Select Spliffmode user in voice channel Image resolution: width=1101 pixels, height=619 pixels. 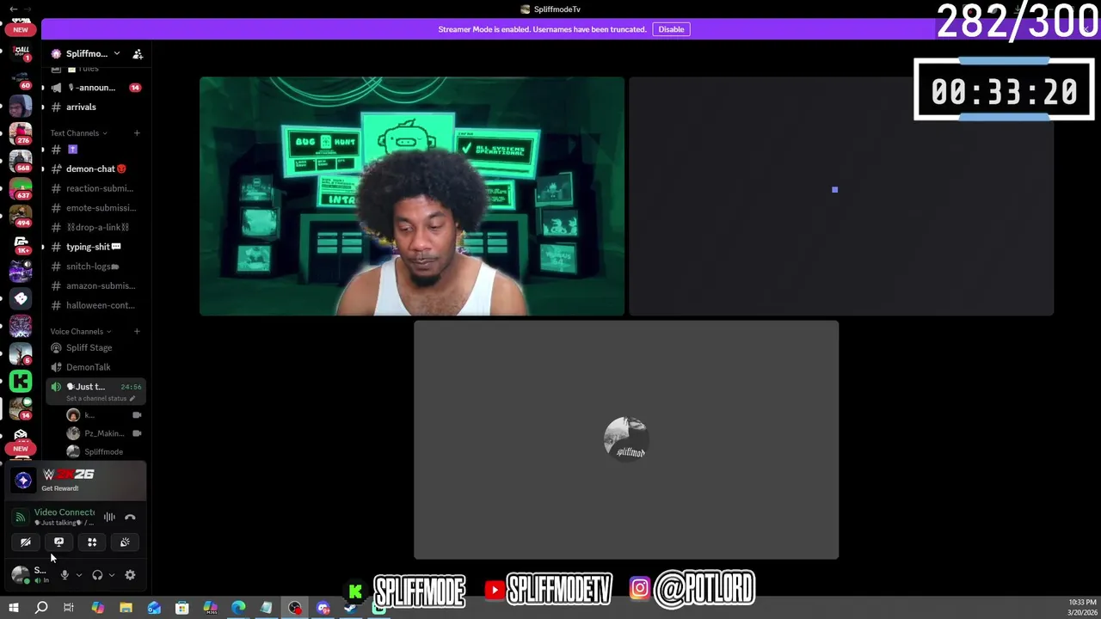104,452
